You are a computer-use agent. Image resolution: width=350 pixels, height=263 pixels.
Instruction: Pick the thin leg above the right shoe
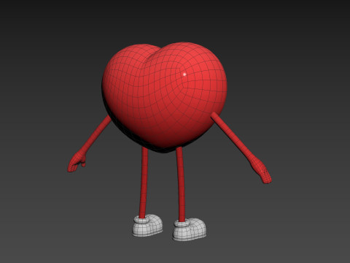point(181,184)
